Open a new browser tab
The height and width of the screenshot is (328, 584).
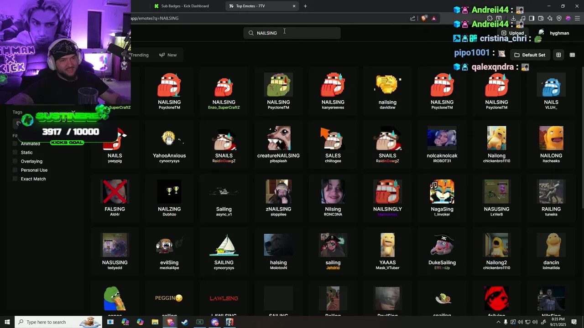coord(305,6)
